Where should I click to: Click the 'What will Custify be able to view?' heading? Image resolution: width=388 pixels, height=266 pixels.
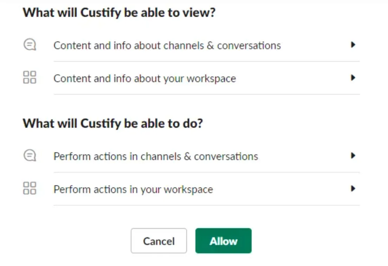pos(119,13)
